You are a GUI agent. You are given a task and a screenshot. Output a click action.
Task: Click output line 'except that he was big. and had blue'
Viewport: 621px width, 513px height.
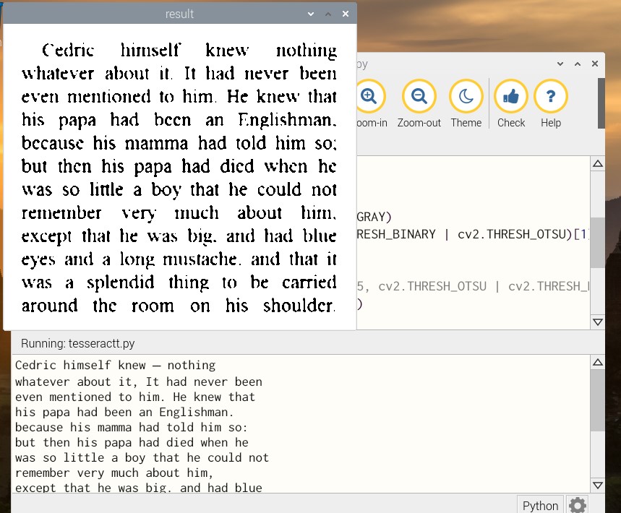pyautogui.click(x=139, y=488)
